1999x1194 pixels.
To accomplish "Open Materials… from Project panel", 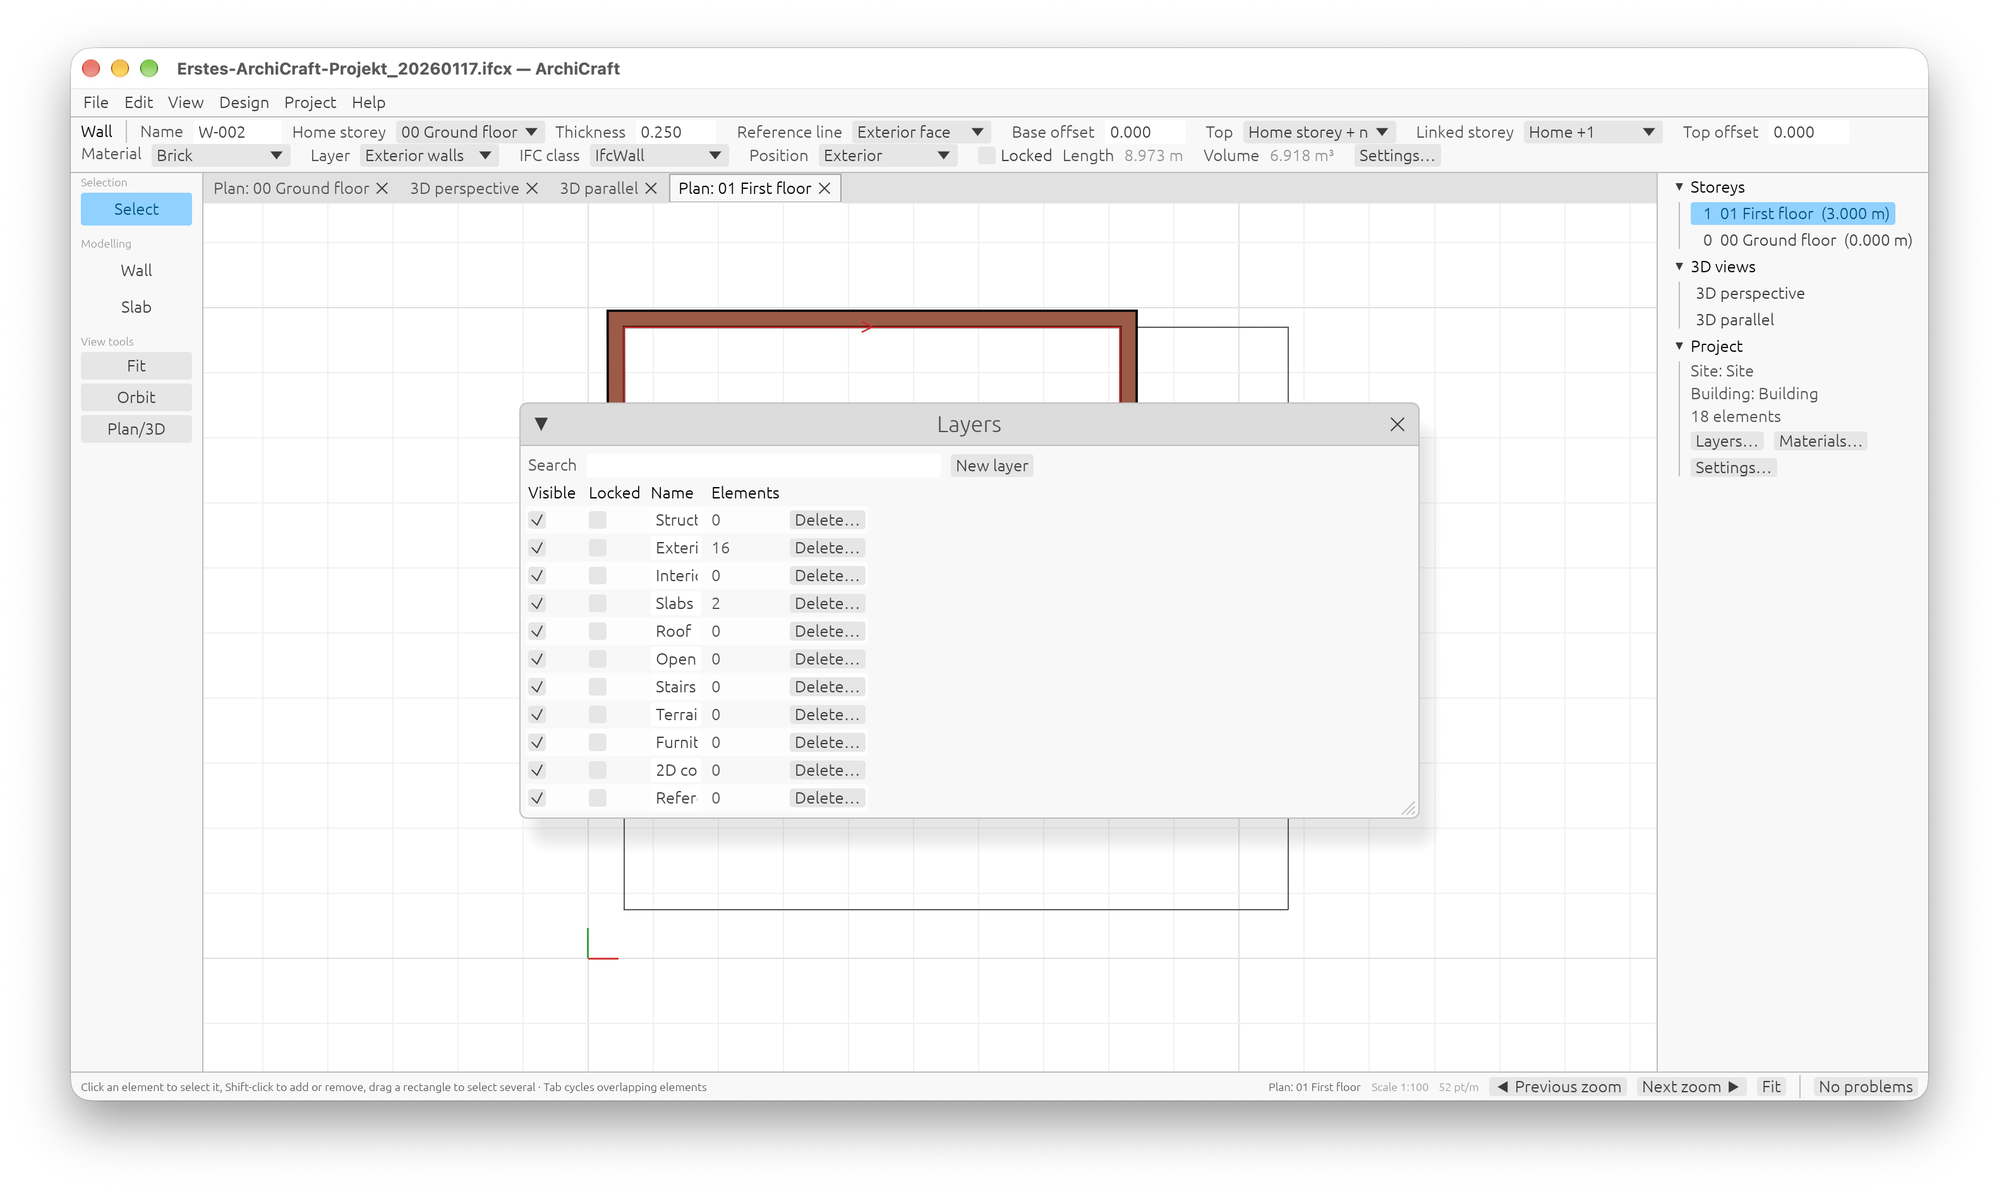I will pos(1820,441).
